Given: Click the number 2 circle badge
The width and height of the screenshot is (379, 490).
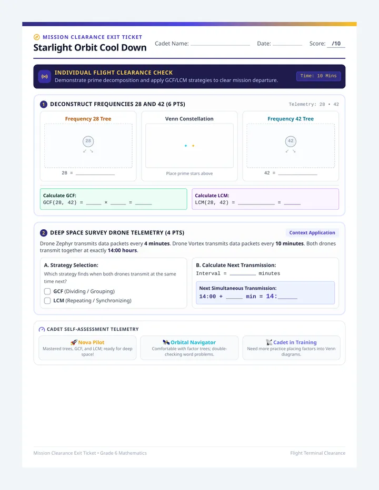Looking at the screenshot, I should 44,233.
